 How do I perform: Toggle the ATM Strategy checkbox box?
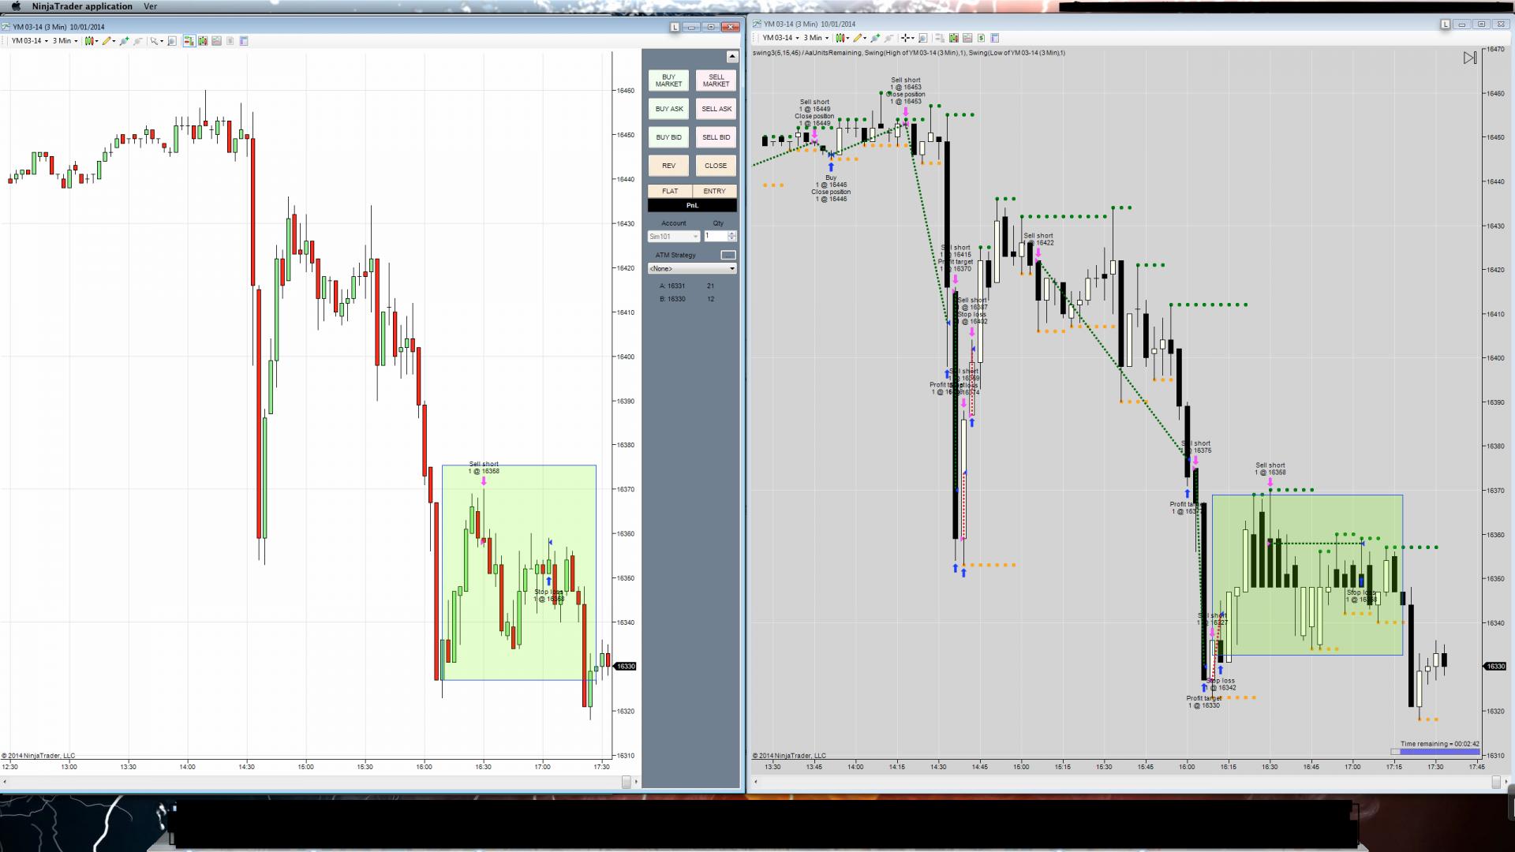point(728,255)
